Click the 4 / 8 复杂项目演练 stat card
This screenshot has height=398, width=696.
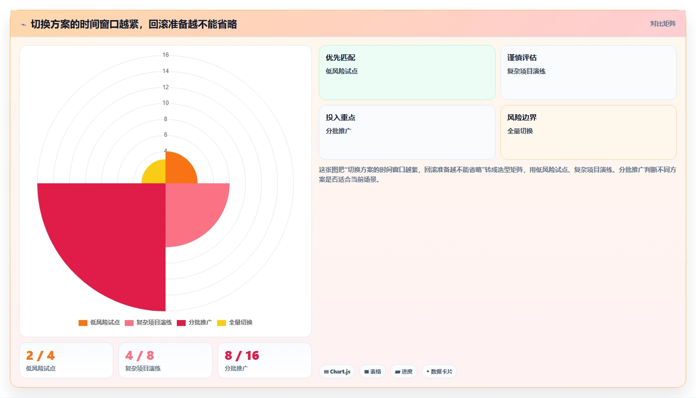pyautogui.click(x=166, y=360)
